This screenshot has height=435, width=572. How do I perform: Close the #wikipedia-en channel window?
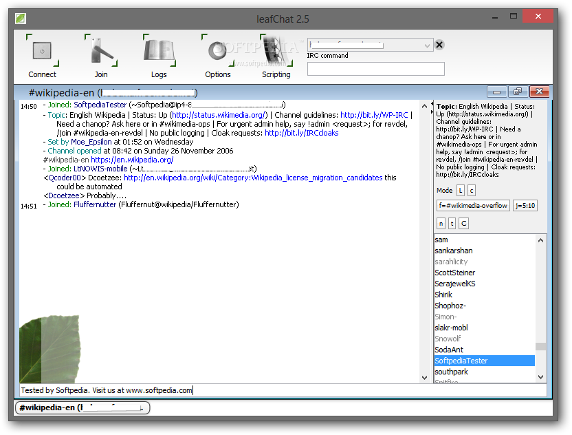coord(540,92)
